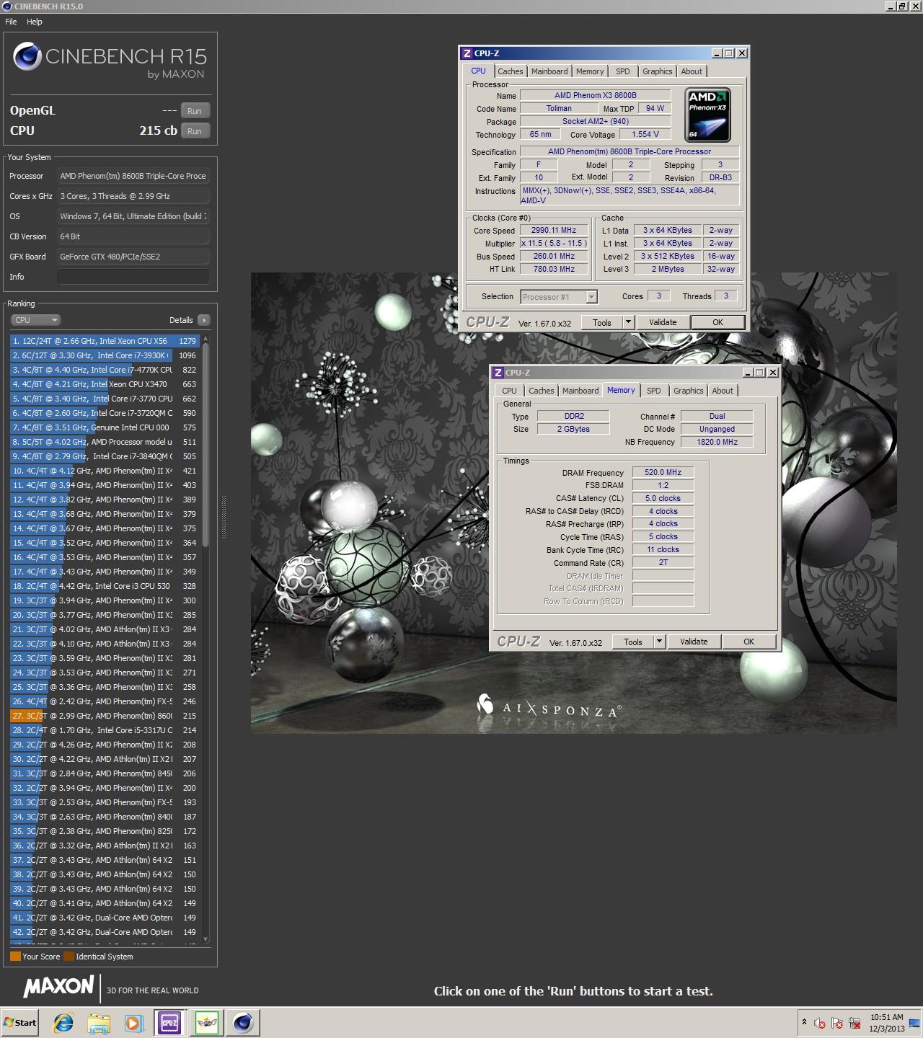The height and width of the screenshot is (1038, 923).
Task: Open Tools dropdown arrow in top CPU-Z window
Action: [628, 322]
